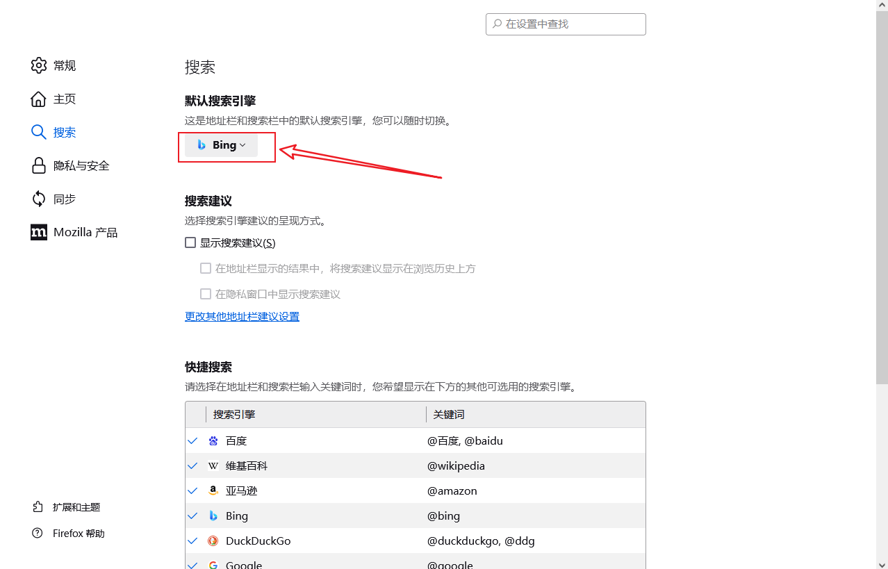Toggle 在隐私窗口中显示搜索建议 checkbox
Image resolution: width=888 pixels, height=569 pixels.
click(x=206, y=294)
